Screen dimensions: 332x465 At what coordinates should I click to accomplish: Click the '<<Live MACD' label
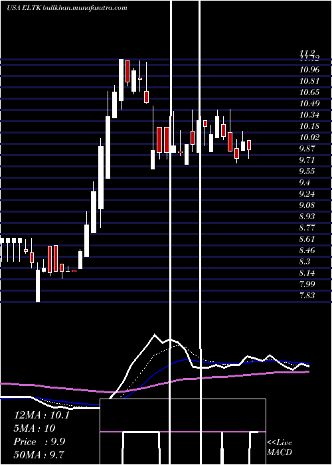click(x=280, y=447)
